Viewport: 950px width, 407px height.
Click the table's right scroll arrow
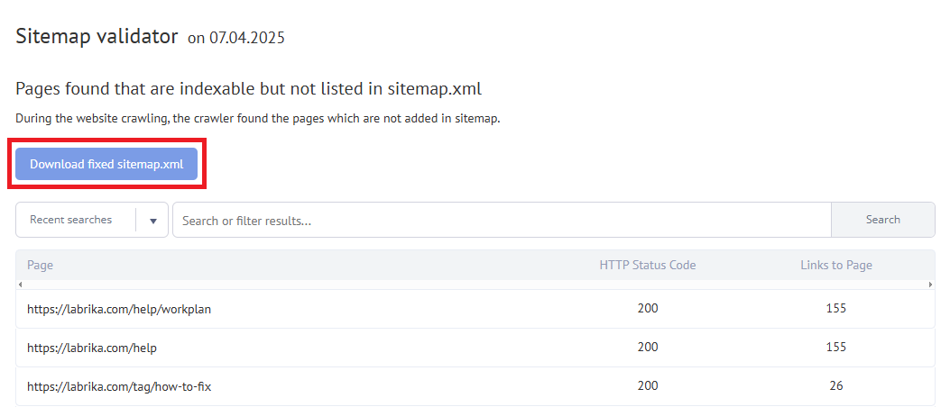(x=931, y=285)
